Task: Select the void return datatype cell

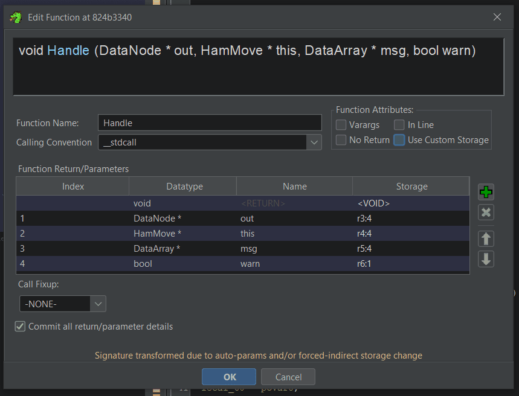Action: 182,203
